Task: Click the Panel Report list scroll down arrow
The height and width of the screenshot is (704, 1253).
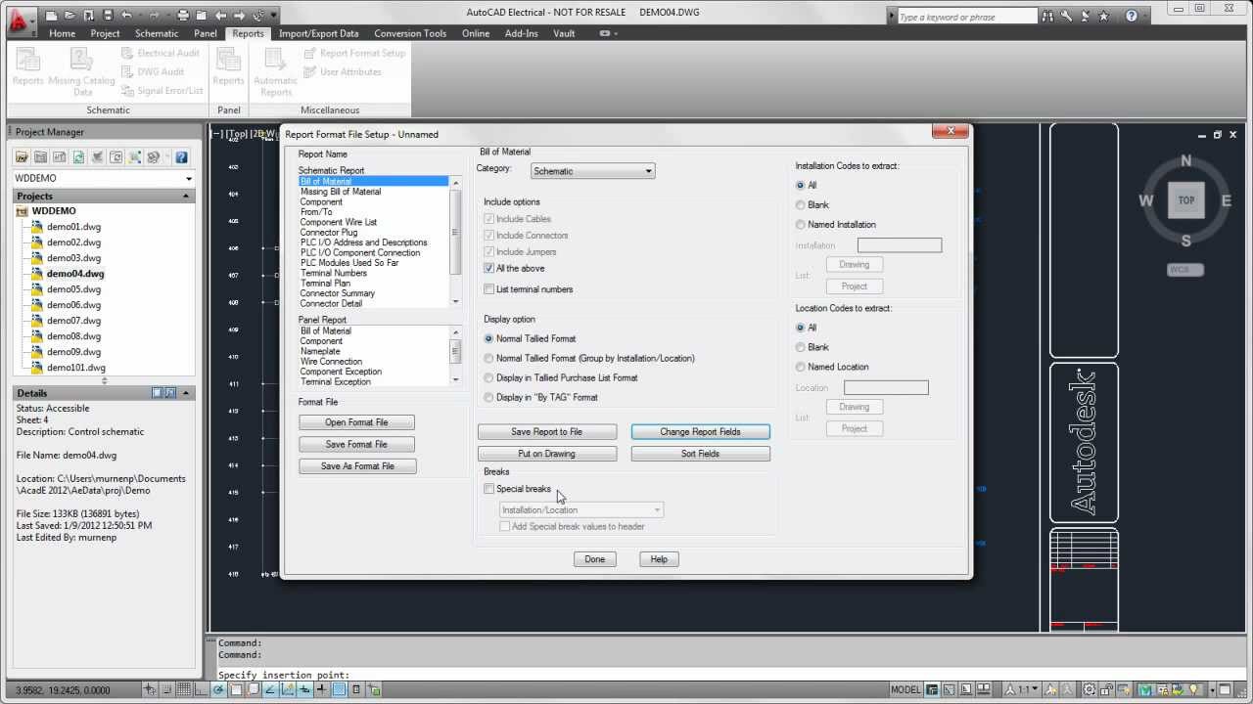Action: tap(456, 379)
